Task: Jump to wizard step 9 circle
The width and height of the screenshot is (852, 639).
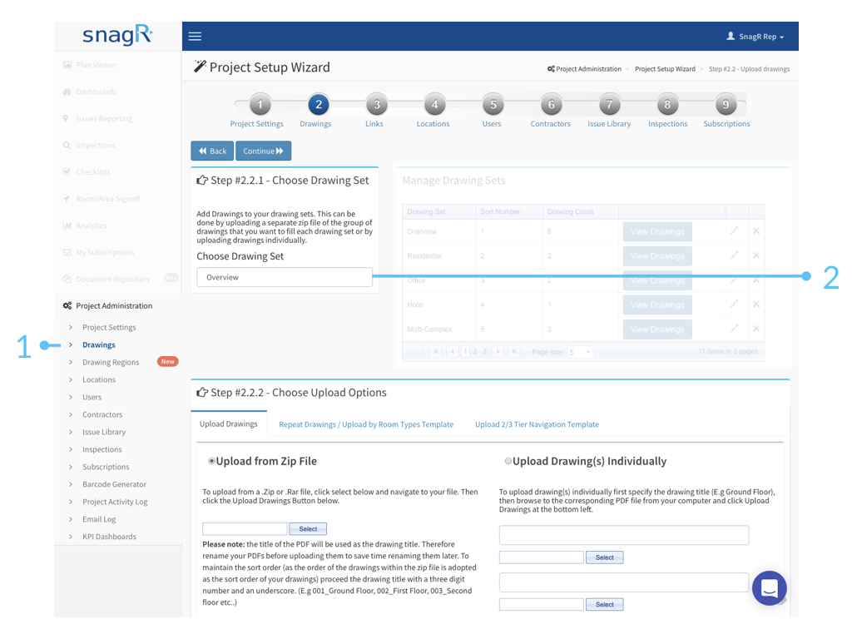Action: point(726,104)
